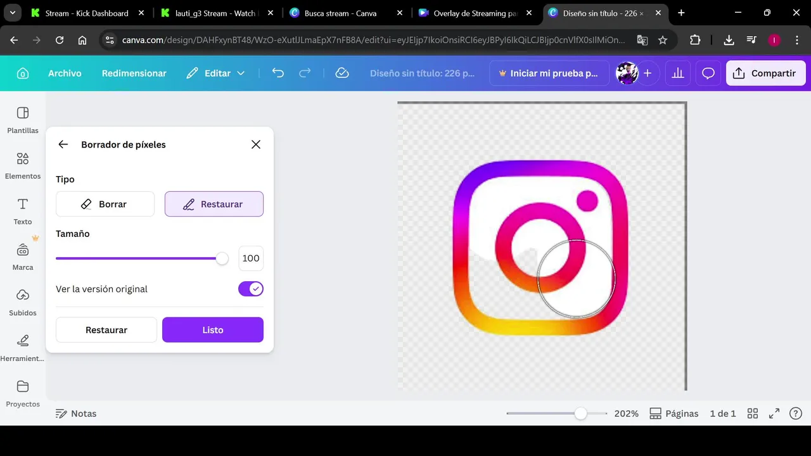This screenshot has width=811, height=456.
Task: Add collaborator with plus icon
Action: tap(648, 73)
